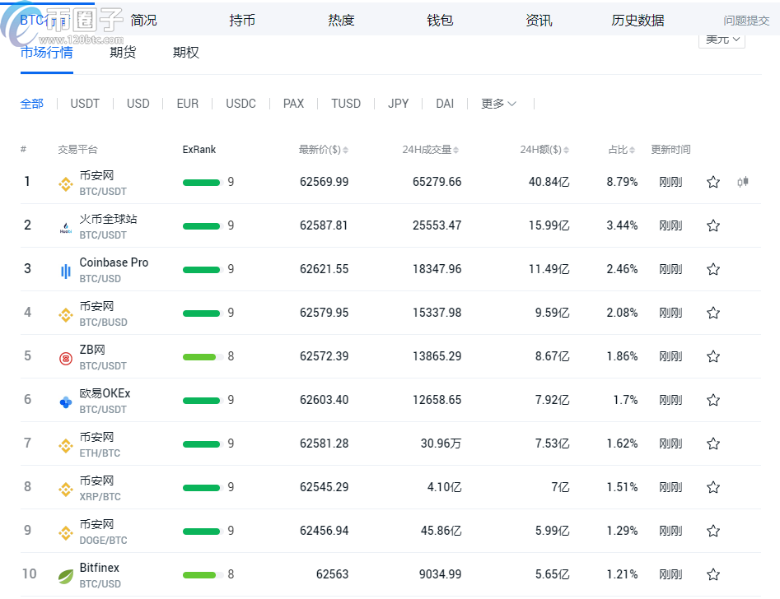Sort by 24H成交量 column header
780x599 pixels.
coord(430,150)
